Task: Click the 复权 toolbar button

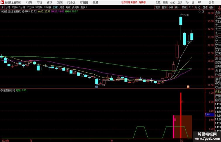Action: pos(158,7)
